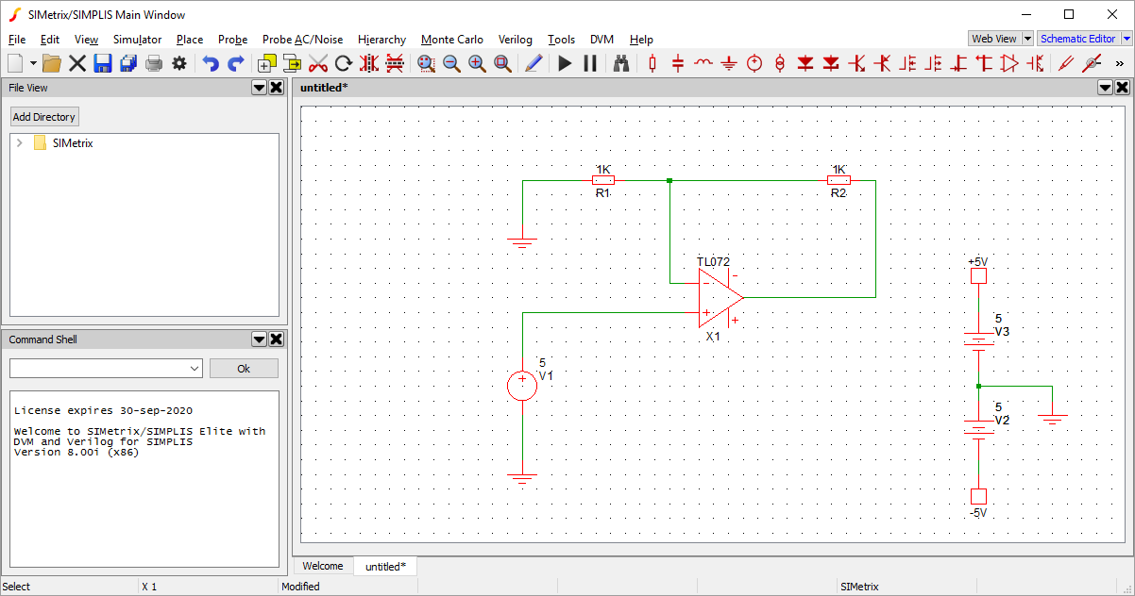This screenshot has width=1135, height=596.
Task: Click Ok in the Command Shell
Action: (x=244, y=369)
